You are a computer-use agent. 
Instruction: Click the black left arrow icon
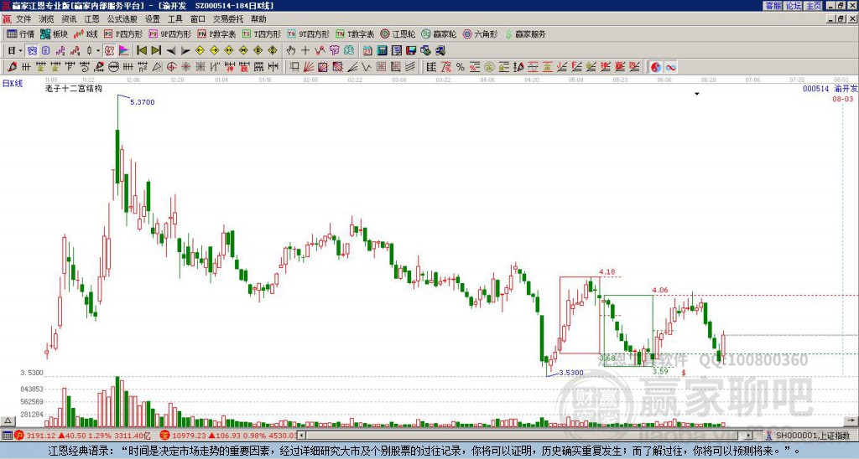click(171, 50)
